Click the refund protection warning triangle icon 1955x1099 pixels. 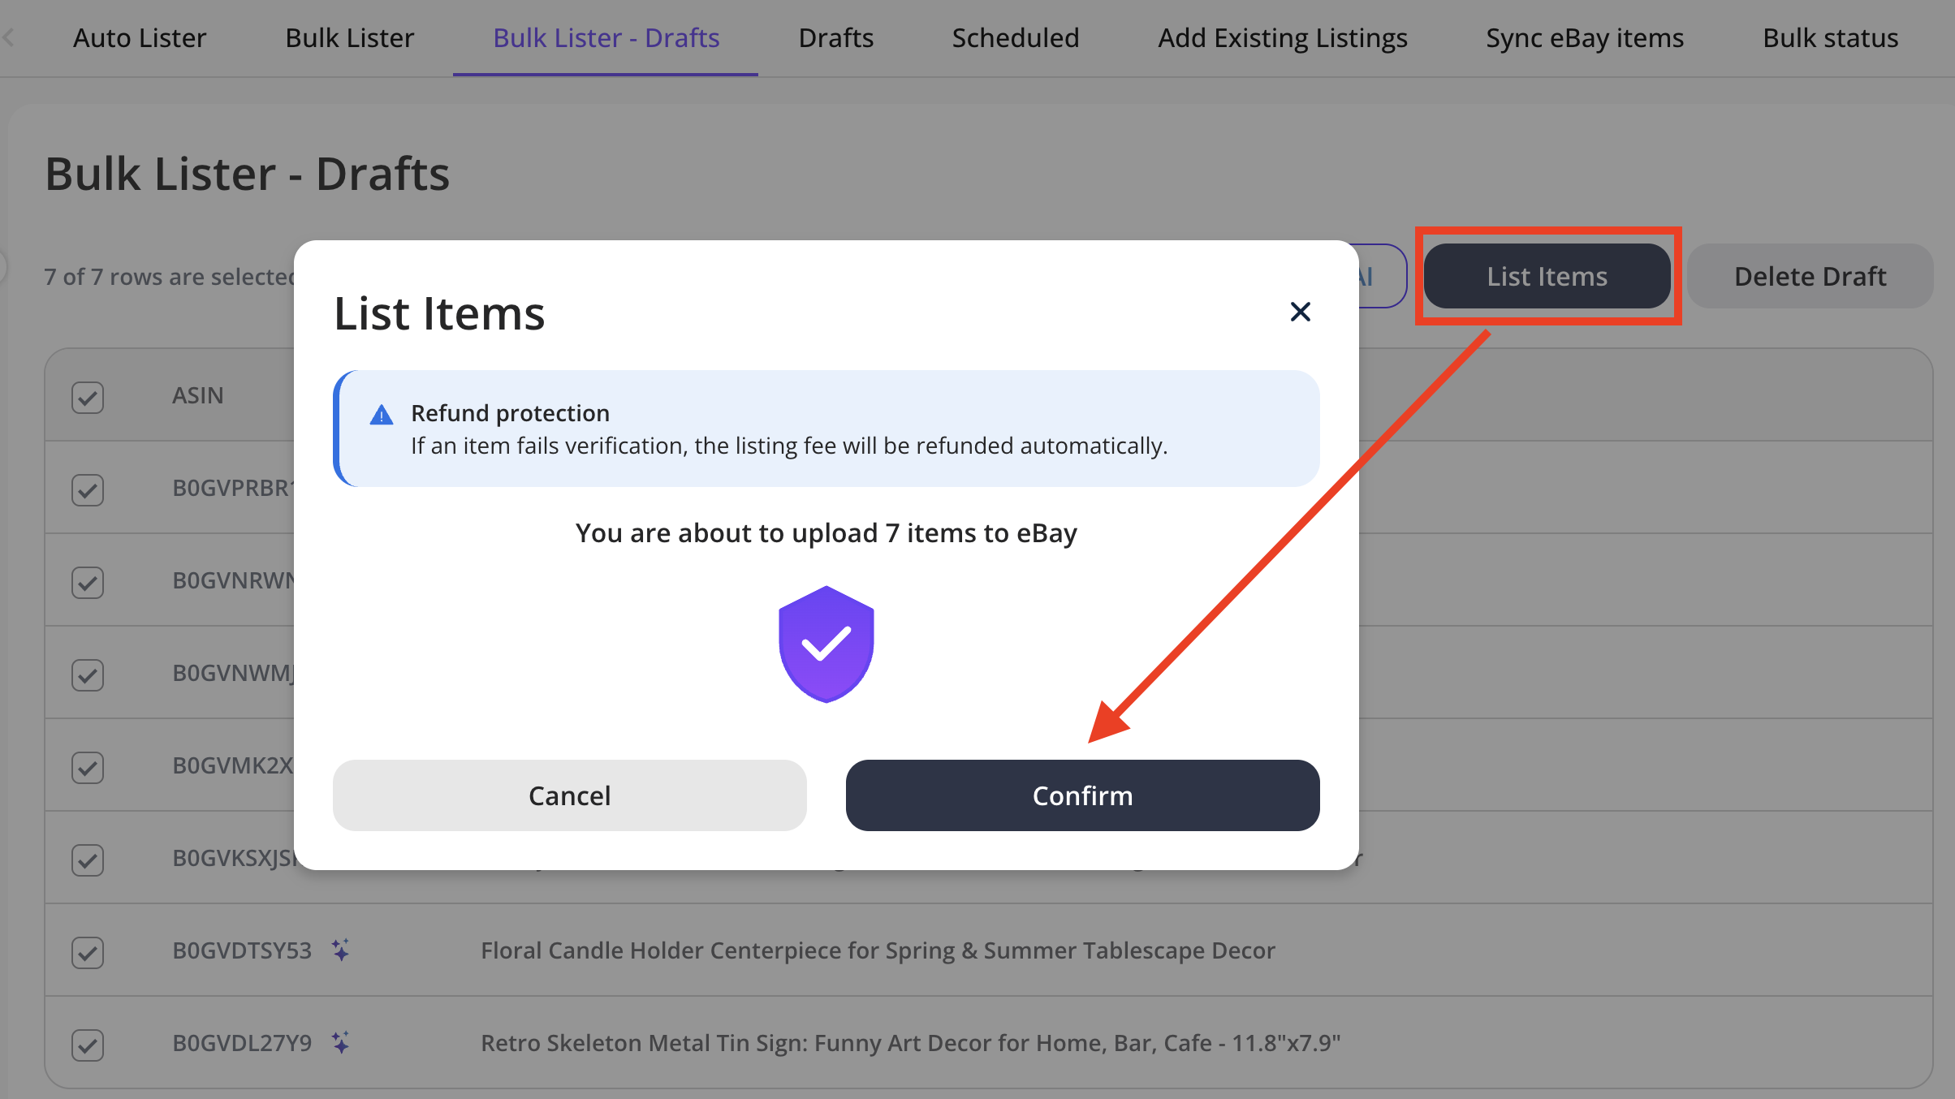(381, 416)
